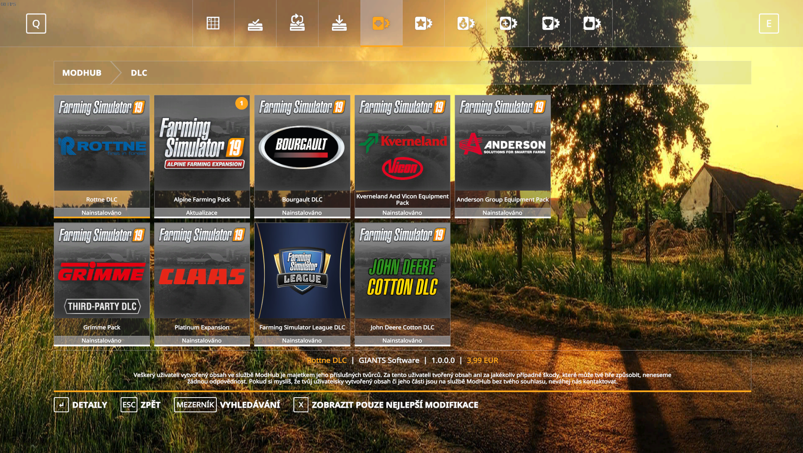Open the downloads tab icon

click(x=339, y=23)
